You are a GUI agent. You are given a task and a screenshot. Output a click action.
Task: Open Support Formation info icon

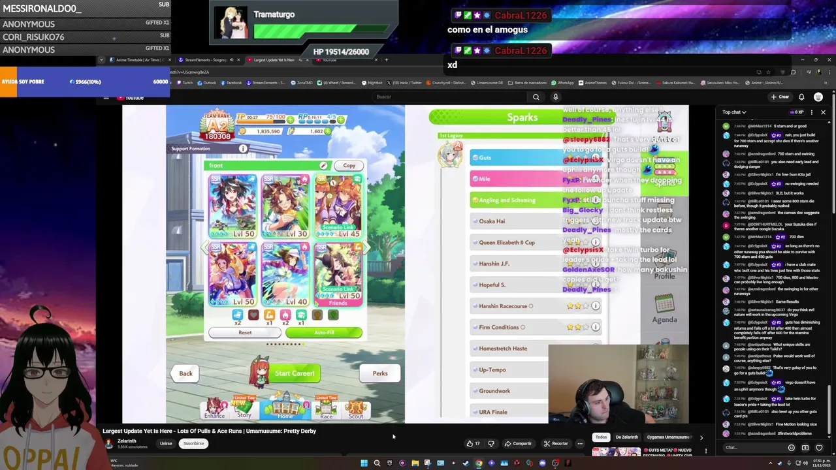pyautogui.click(x=243, y=149)
